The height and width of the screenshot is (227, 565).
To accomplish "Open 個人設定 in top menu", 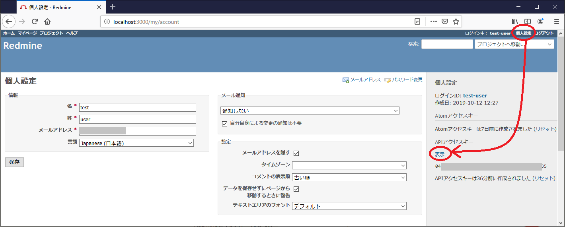I will [x=523, y=33].
